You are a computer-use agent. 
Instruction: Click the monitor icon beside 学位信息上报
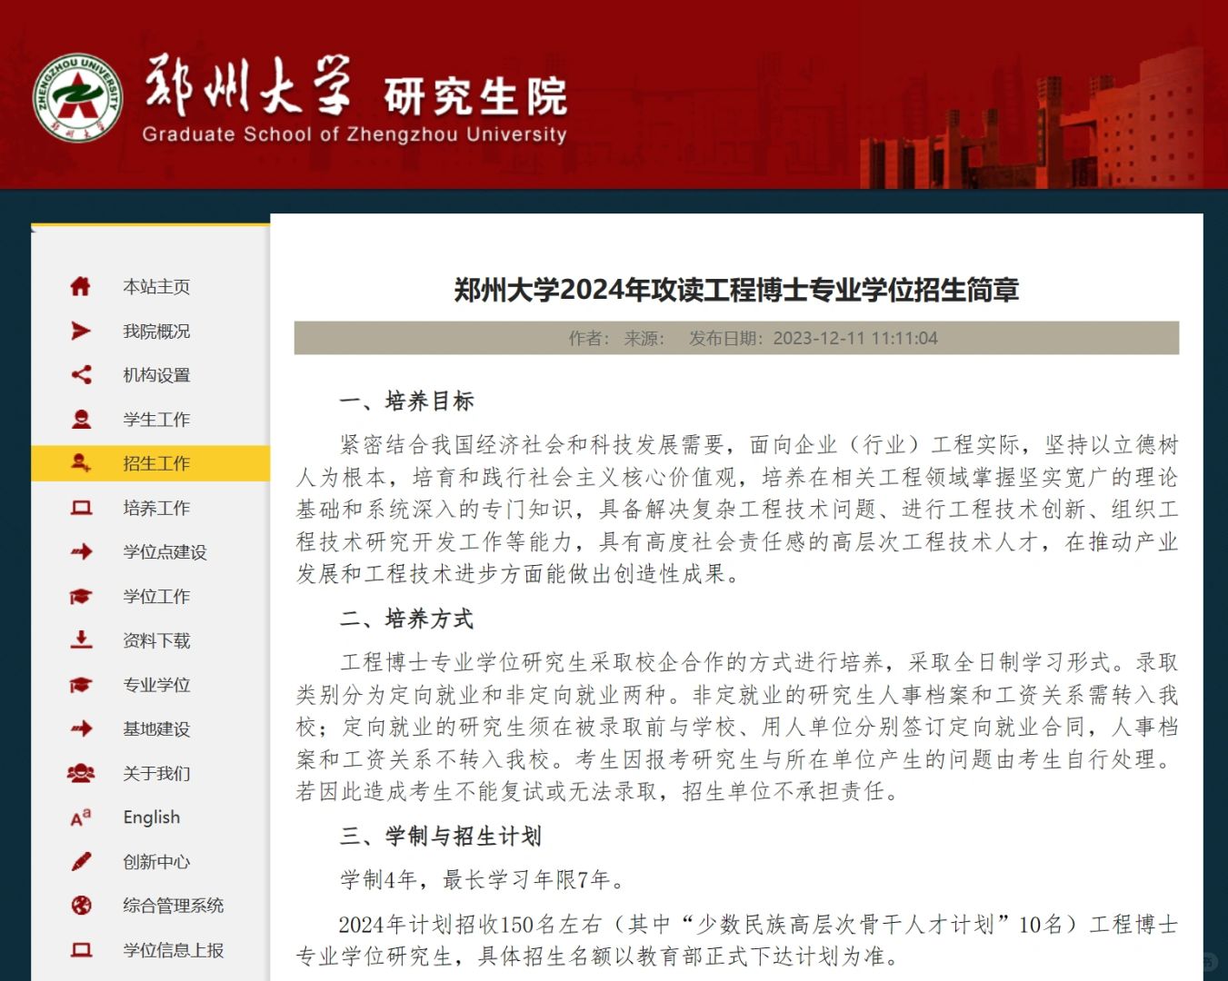(x=81, y=950)
